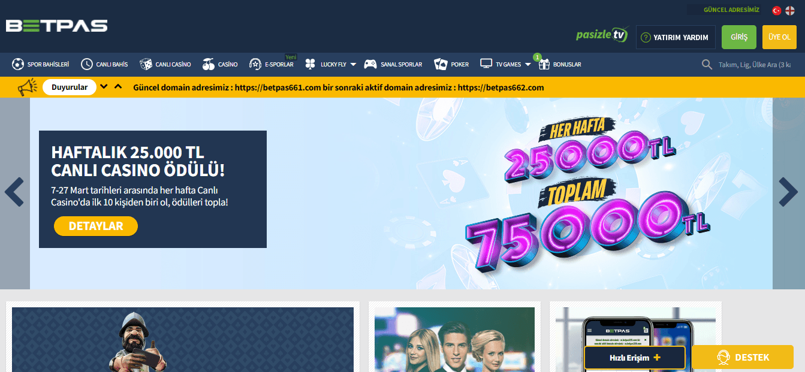Go to next banner slide
Screen dimensions: 805x372
coord(789,192)
